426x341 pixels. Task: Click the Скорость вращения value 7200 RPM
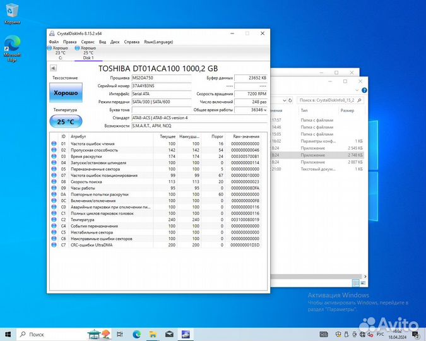pos(251,94)
